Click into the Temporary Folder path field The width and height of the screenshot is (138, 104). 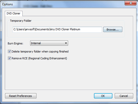pyautogui.click(x=57, y=30)
